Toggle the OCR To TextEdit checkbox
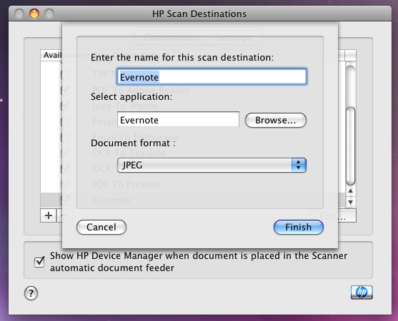 pos(65,153)
